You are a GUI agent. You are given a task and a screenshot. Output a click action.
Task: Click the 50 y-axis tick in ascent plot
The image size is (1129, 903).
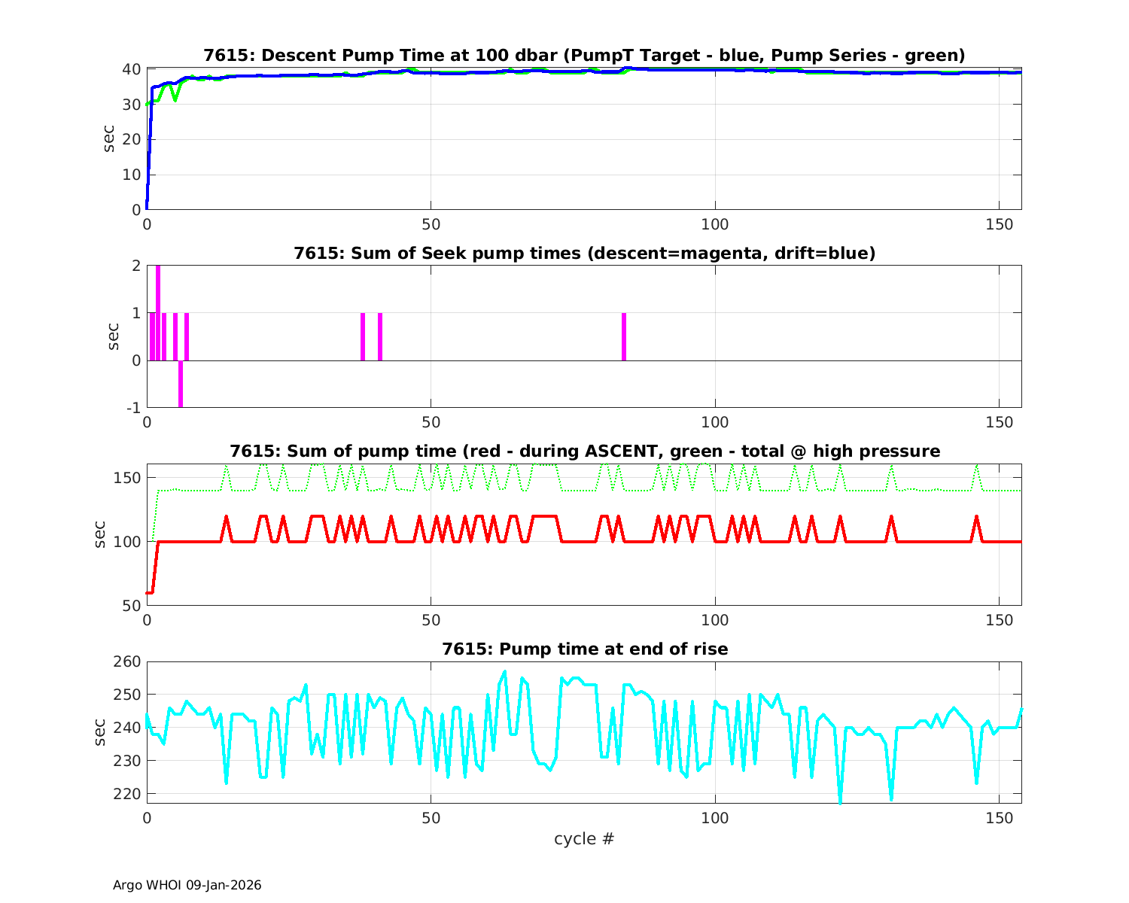[x=132, y=606]
